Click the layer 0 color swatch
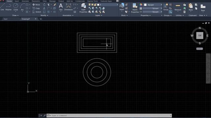 click(98, 5)
